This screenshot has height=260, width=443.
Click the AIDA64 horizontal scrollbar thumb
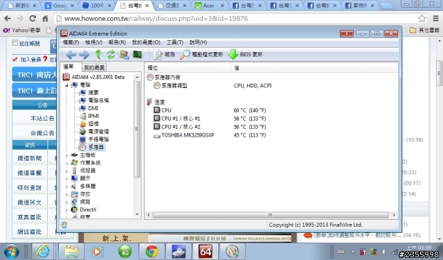(x=270, y=215)
